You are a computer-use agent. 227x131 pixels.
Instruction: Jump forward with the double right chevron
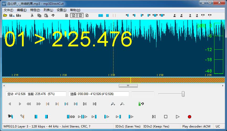click(x=39, y=104)
